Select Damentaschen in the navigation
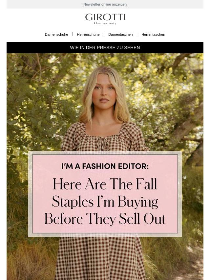This screenshot has height=280, width=210. 120,34
